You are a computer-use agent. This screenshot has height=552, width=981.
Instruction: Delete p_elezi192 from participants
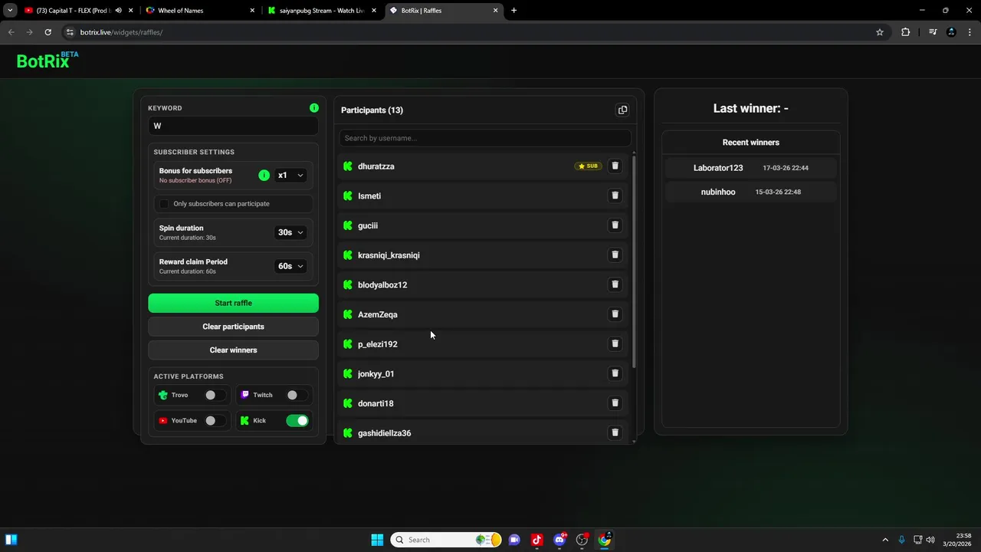point(615,343)
